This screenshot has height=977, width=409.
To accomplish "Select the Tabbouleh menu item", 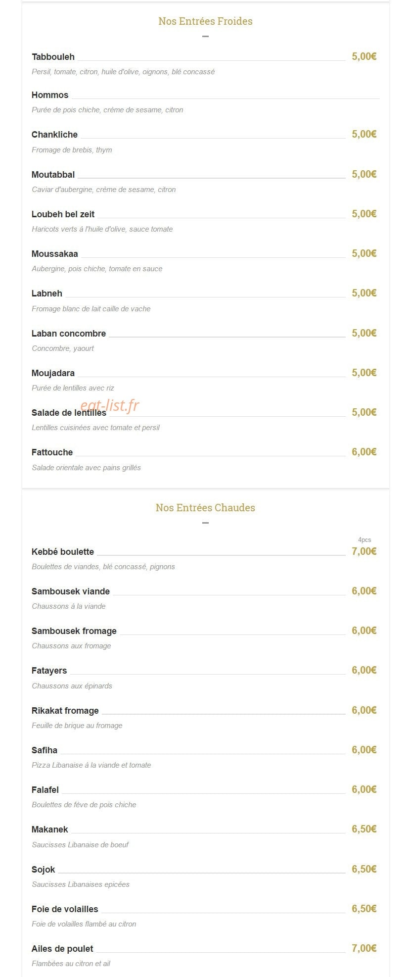I will pos(53,57).
